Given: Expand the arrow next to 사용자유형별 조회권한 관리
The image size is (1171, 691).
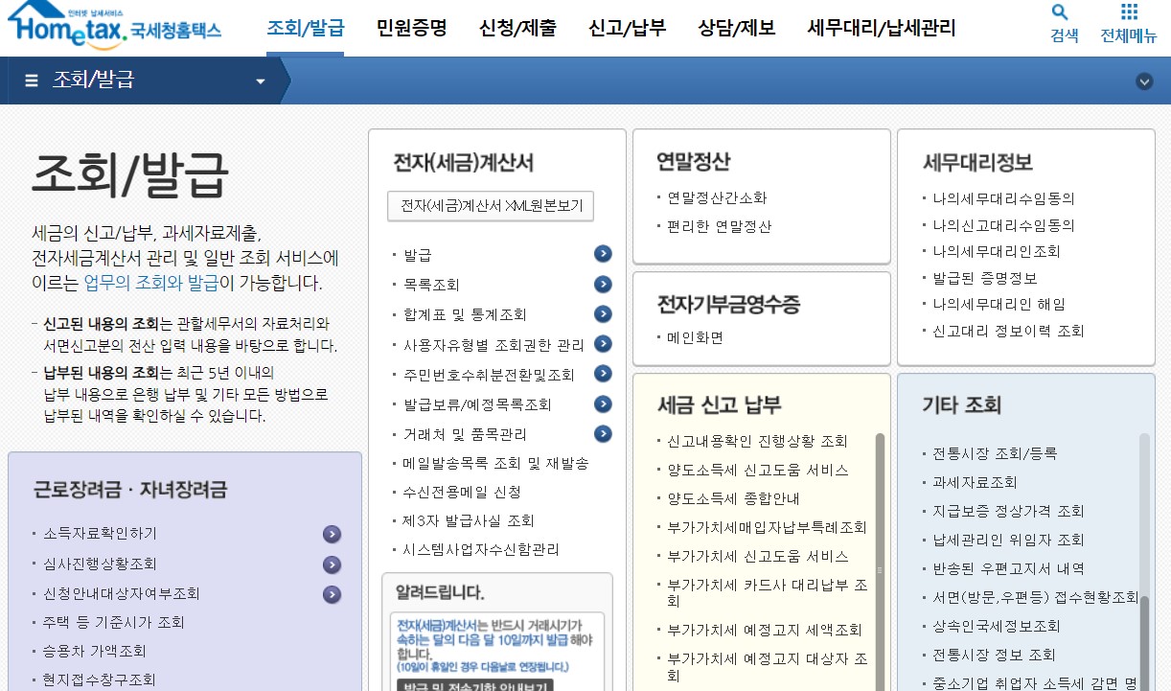Looking at the screenshot, I should click(x=603, y=343).
